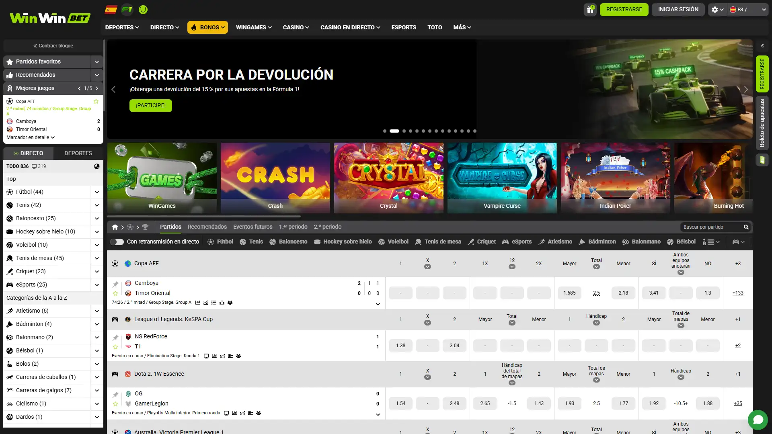This screenshot has height=434, width=772.
Task: Open the DEPORTES menu
Action: [x=122, y=27]
